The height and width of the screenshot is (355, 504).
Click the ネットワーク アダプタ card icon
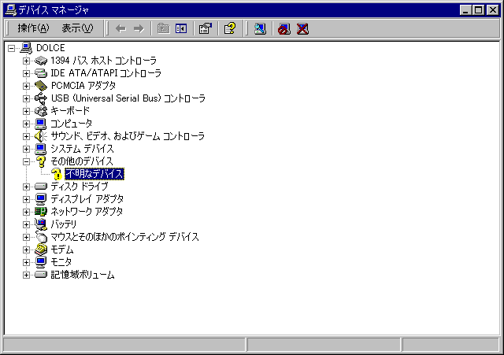(41, 212)
